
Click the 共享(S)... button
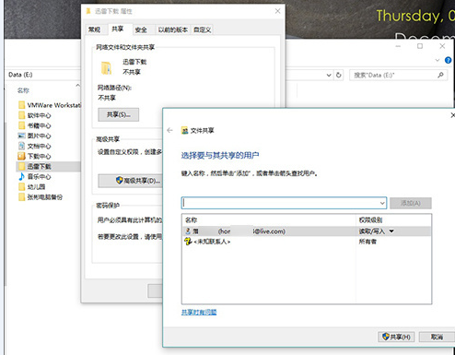pos(119,114)
